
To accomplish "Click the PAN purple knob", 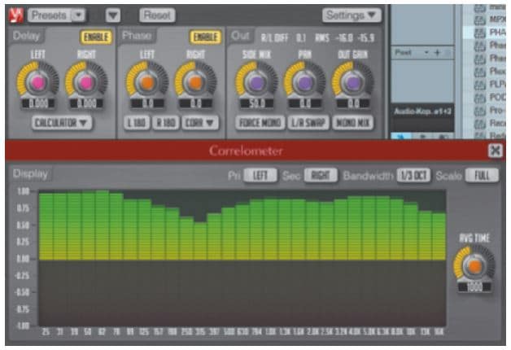I will click(304, 82).
